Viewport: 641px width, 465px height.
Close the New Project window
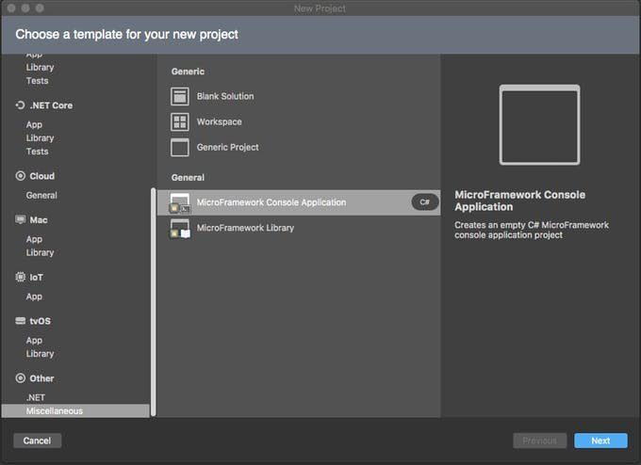11,8
